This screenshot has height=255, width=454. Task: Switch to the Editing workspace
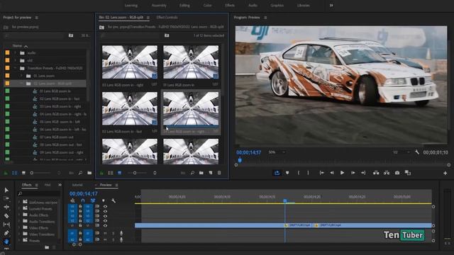click(x=184, y=5)
